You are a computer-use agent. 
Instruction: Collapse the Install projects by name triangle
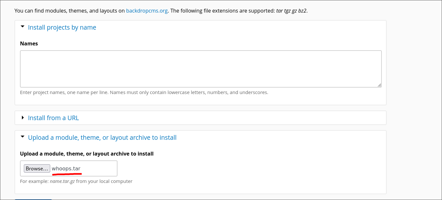[23, 27]
